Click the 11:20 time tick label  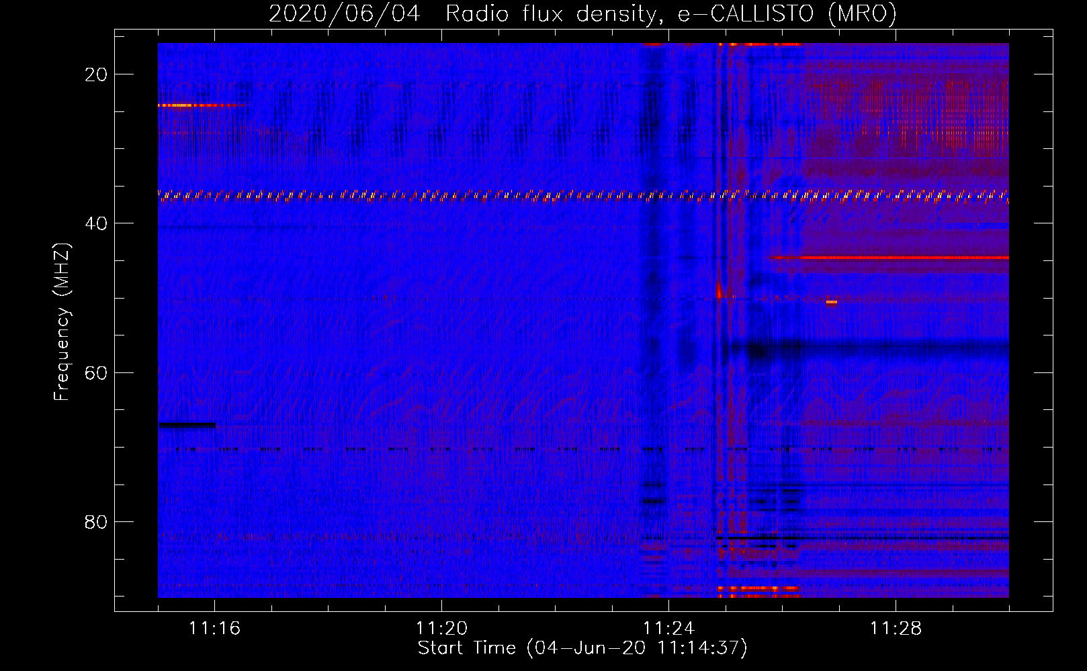coord(441,628)
